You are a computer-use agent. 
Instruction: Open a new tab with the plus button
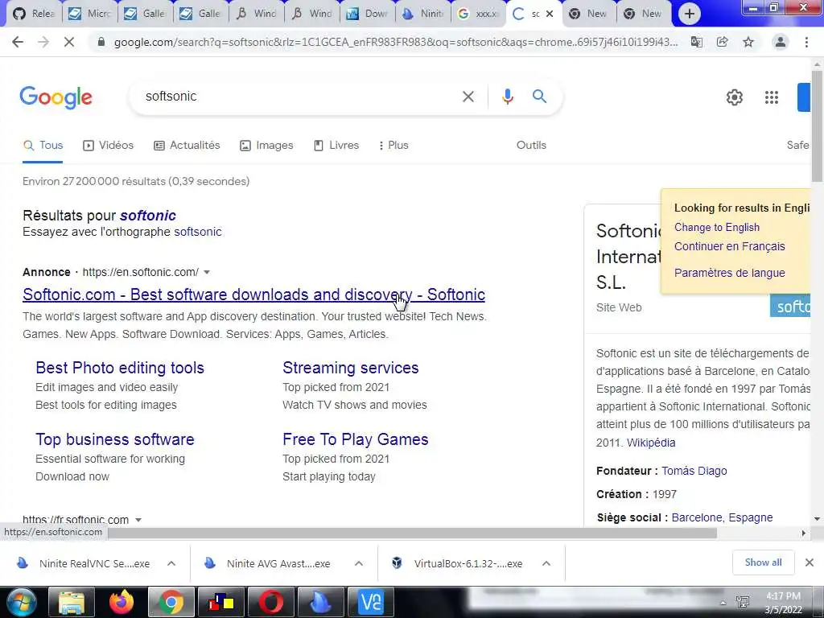click(690, 14)
